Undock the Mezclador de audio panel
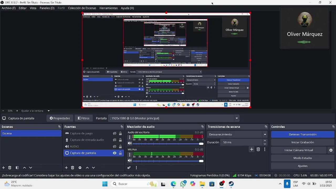Image resolution: width=336 pixels, height=189 pixels. tap(202, 127)
